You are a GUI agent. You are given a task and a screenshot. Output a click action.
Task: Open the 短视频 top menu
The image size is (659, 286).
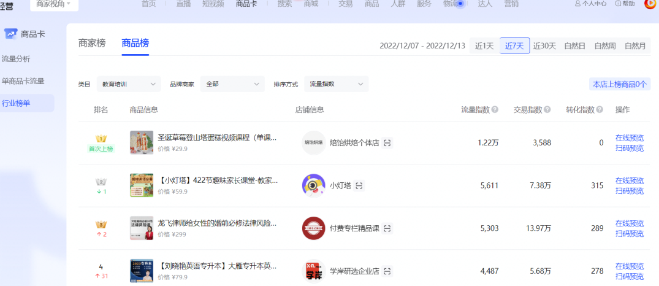point(213,4)
